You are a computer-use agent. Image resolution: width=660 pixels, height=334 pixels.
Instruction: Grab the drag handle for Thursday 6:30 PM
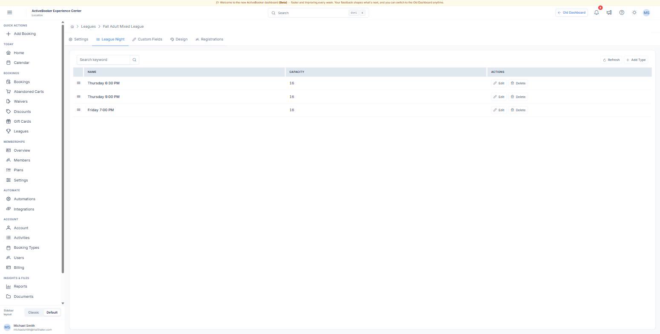(x=78, y=83)
